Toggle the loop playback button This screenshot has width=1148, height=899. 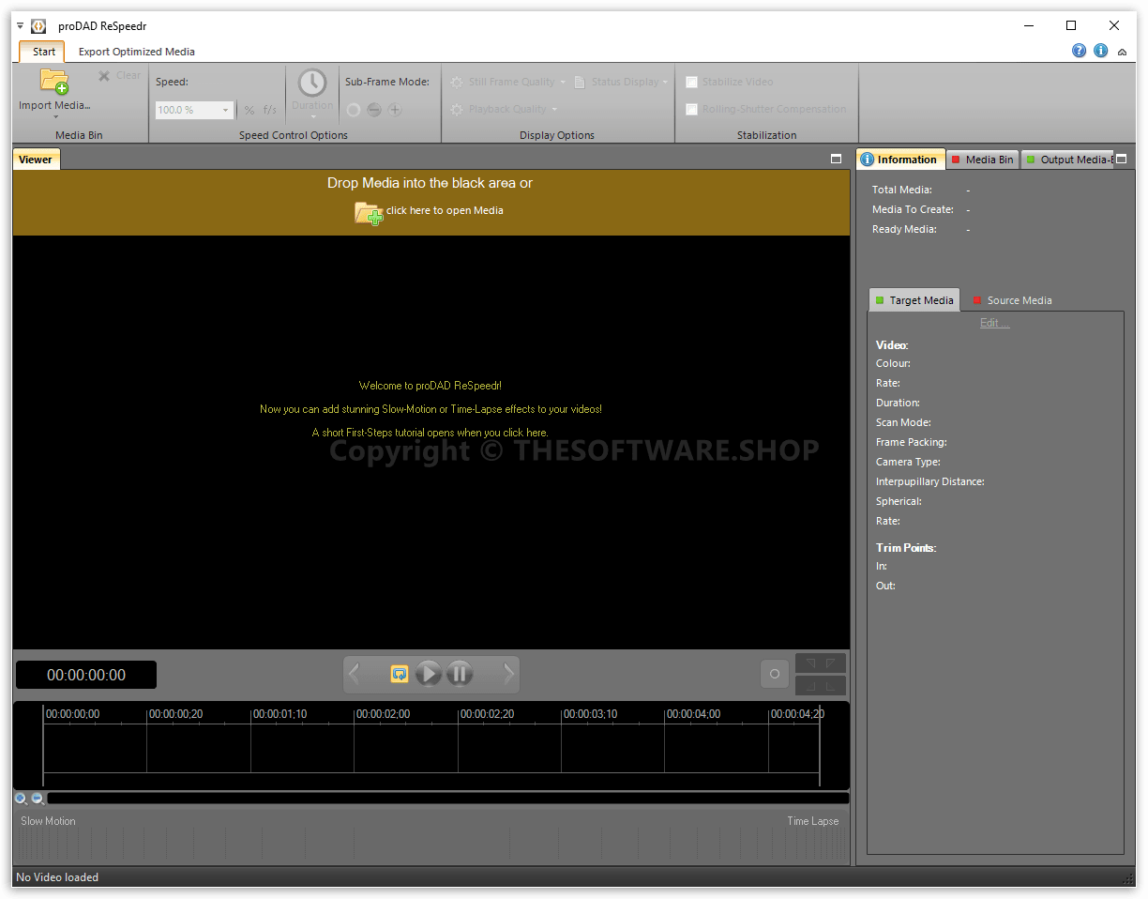click(400, 674)
